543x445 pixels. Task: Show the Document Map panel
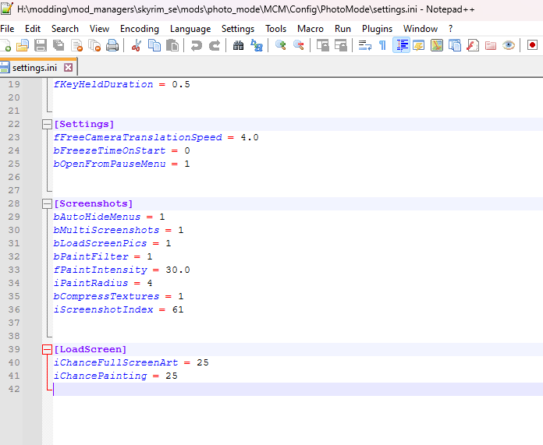tap(437, 45)
